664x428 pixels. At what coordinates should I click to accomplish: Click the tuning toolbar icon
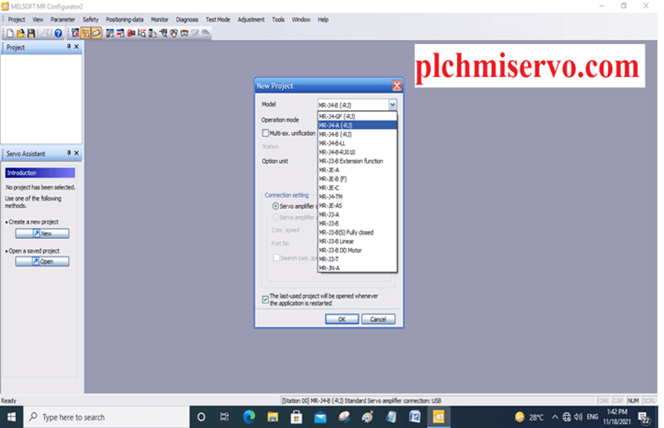coord(163,34)
